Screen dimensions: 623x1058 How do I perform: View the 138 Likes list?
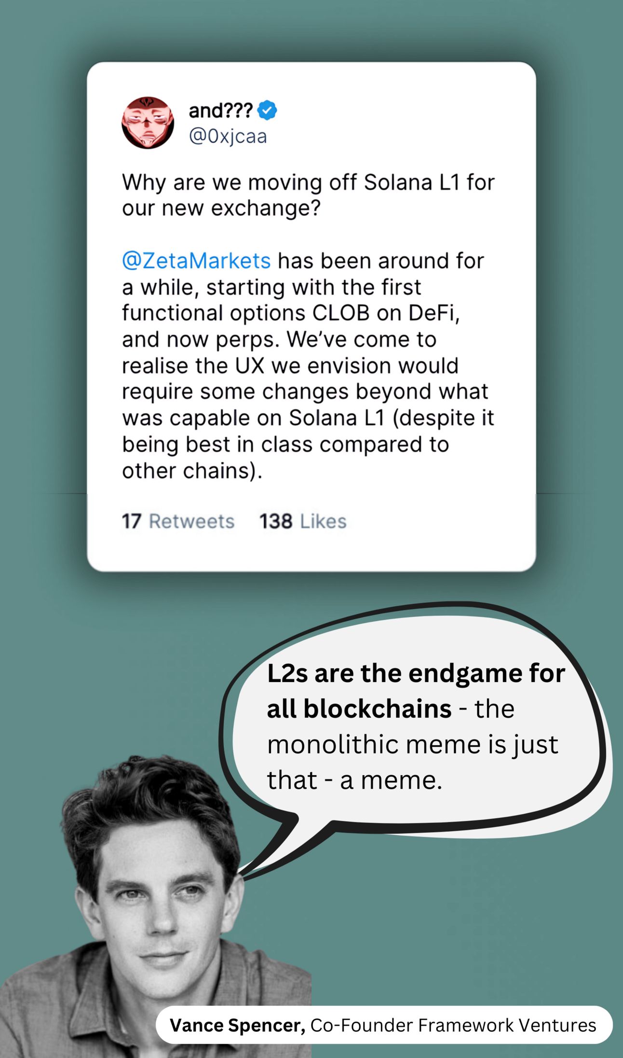point(303,521)
